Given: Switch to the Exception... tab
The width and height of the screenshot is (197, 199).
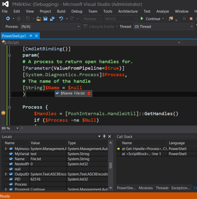Looking at the screenshot, I should tap(181, 188).
